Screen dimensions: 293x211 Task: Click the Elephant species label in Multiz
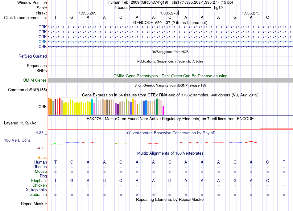coord(39,181)
